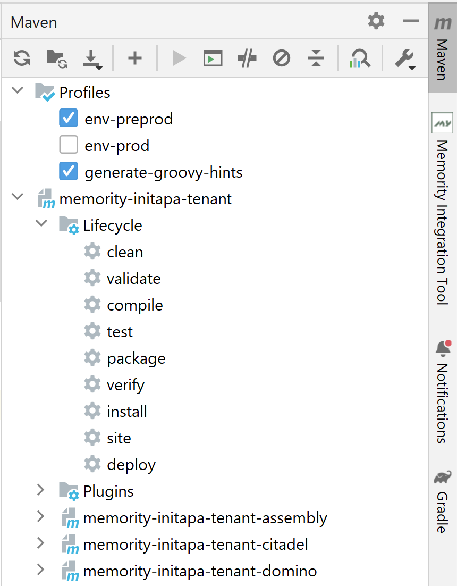Click the Add Maven Projects plus icon
This screenshot has height=586, width=457.
click(135, 57)
